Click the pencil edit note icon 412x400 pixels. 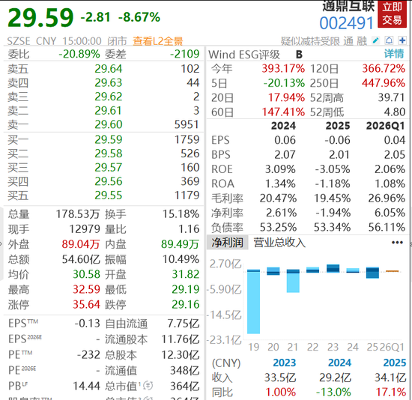coord(376,40)
